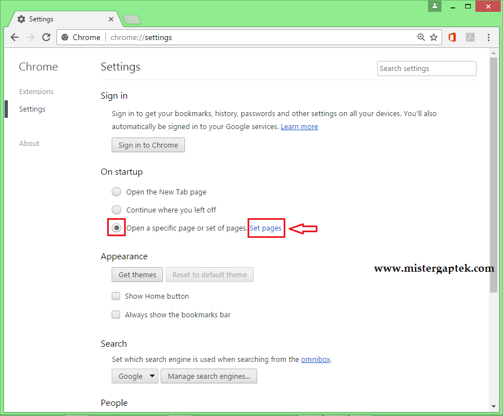Screen dimensions: 503x416
Task: Click the Sign in section heading
Action: (x=114, y=96)
